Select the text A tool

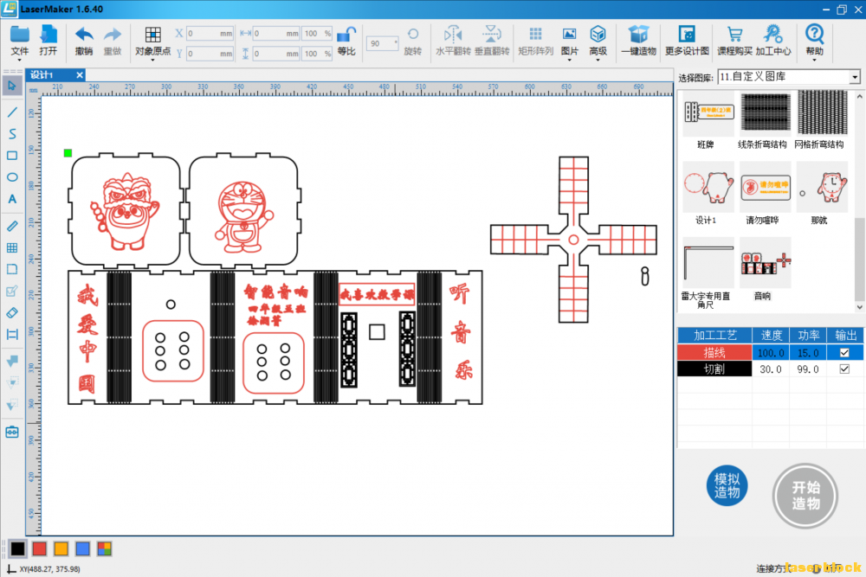(x=12, y=199)
